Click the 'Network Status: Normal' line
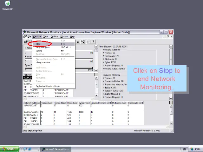 114,69
